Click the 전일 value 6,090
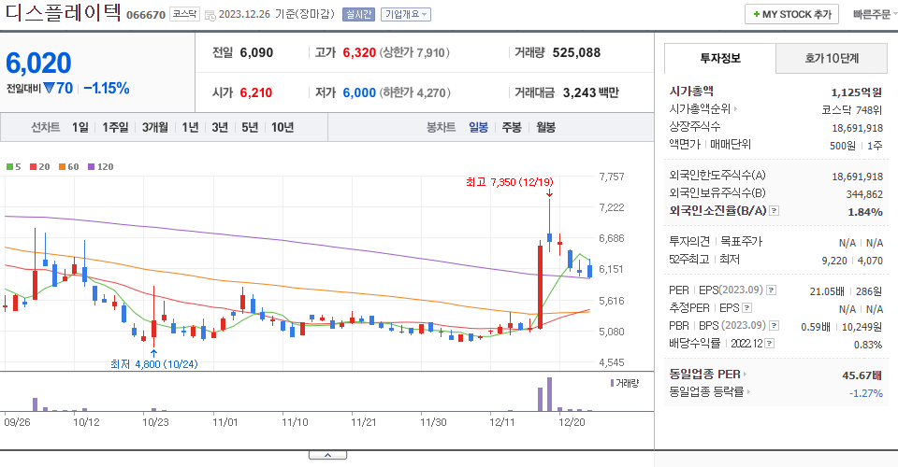The image size is (898, 467). [x=256, y=52]
